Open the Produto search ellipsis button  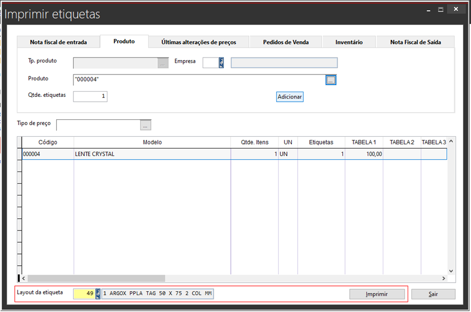coord(331,80)
